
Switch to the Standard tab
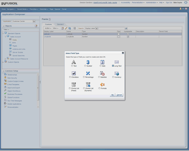pos(60,24)
